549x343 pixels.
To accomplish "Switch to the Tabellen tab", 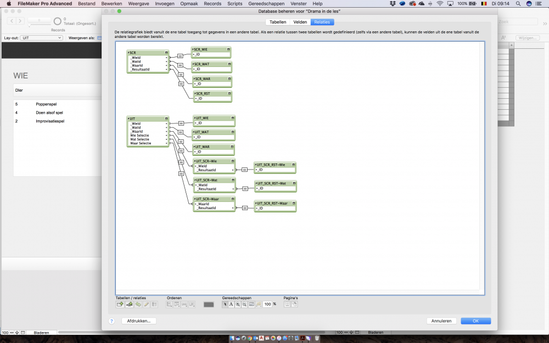I will [278, 22].
